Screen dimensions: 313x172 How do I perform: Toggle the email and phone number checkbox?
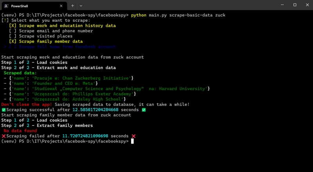[13, 31]
